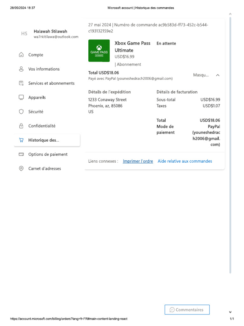
Task: Open Aide relative aux commandes link
Action: coord(185,161)
